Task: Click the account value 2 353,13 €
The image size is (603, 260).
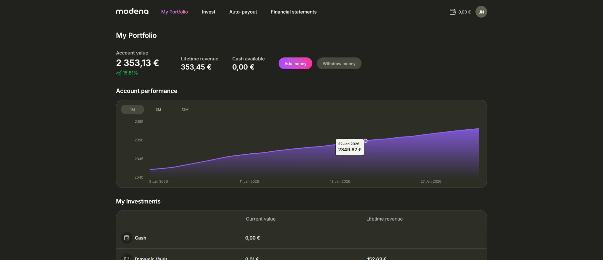Action: click(137, 63)
